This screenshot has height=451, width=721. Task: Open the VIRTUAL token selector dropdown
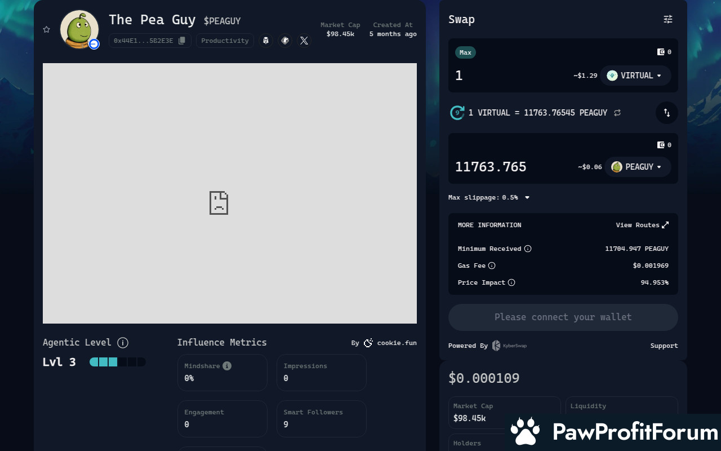click(x=635, y=76)
